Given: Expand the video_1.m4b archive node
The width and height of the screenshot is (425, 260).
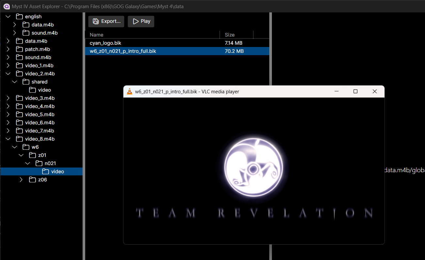Looking at the screenshot, I should (8, 66).
